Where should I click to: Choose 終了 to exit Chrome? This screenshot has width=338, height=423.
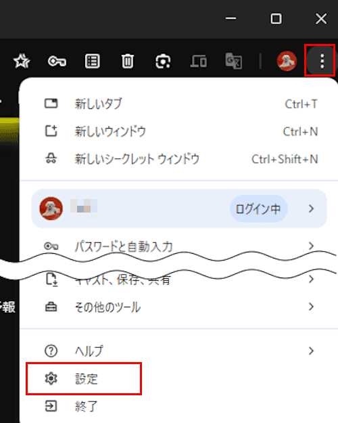[178, 406]
